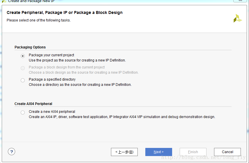Open help via the question mark icon
The width and height of the screenshot is (249, 163).
pos(11,152)
